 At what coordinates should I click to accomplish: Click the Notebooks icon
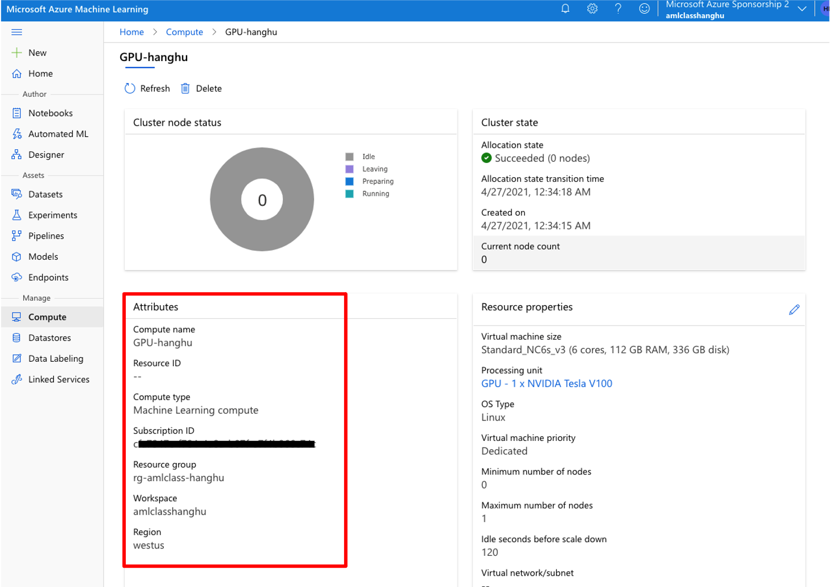point(17,113)
